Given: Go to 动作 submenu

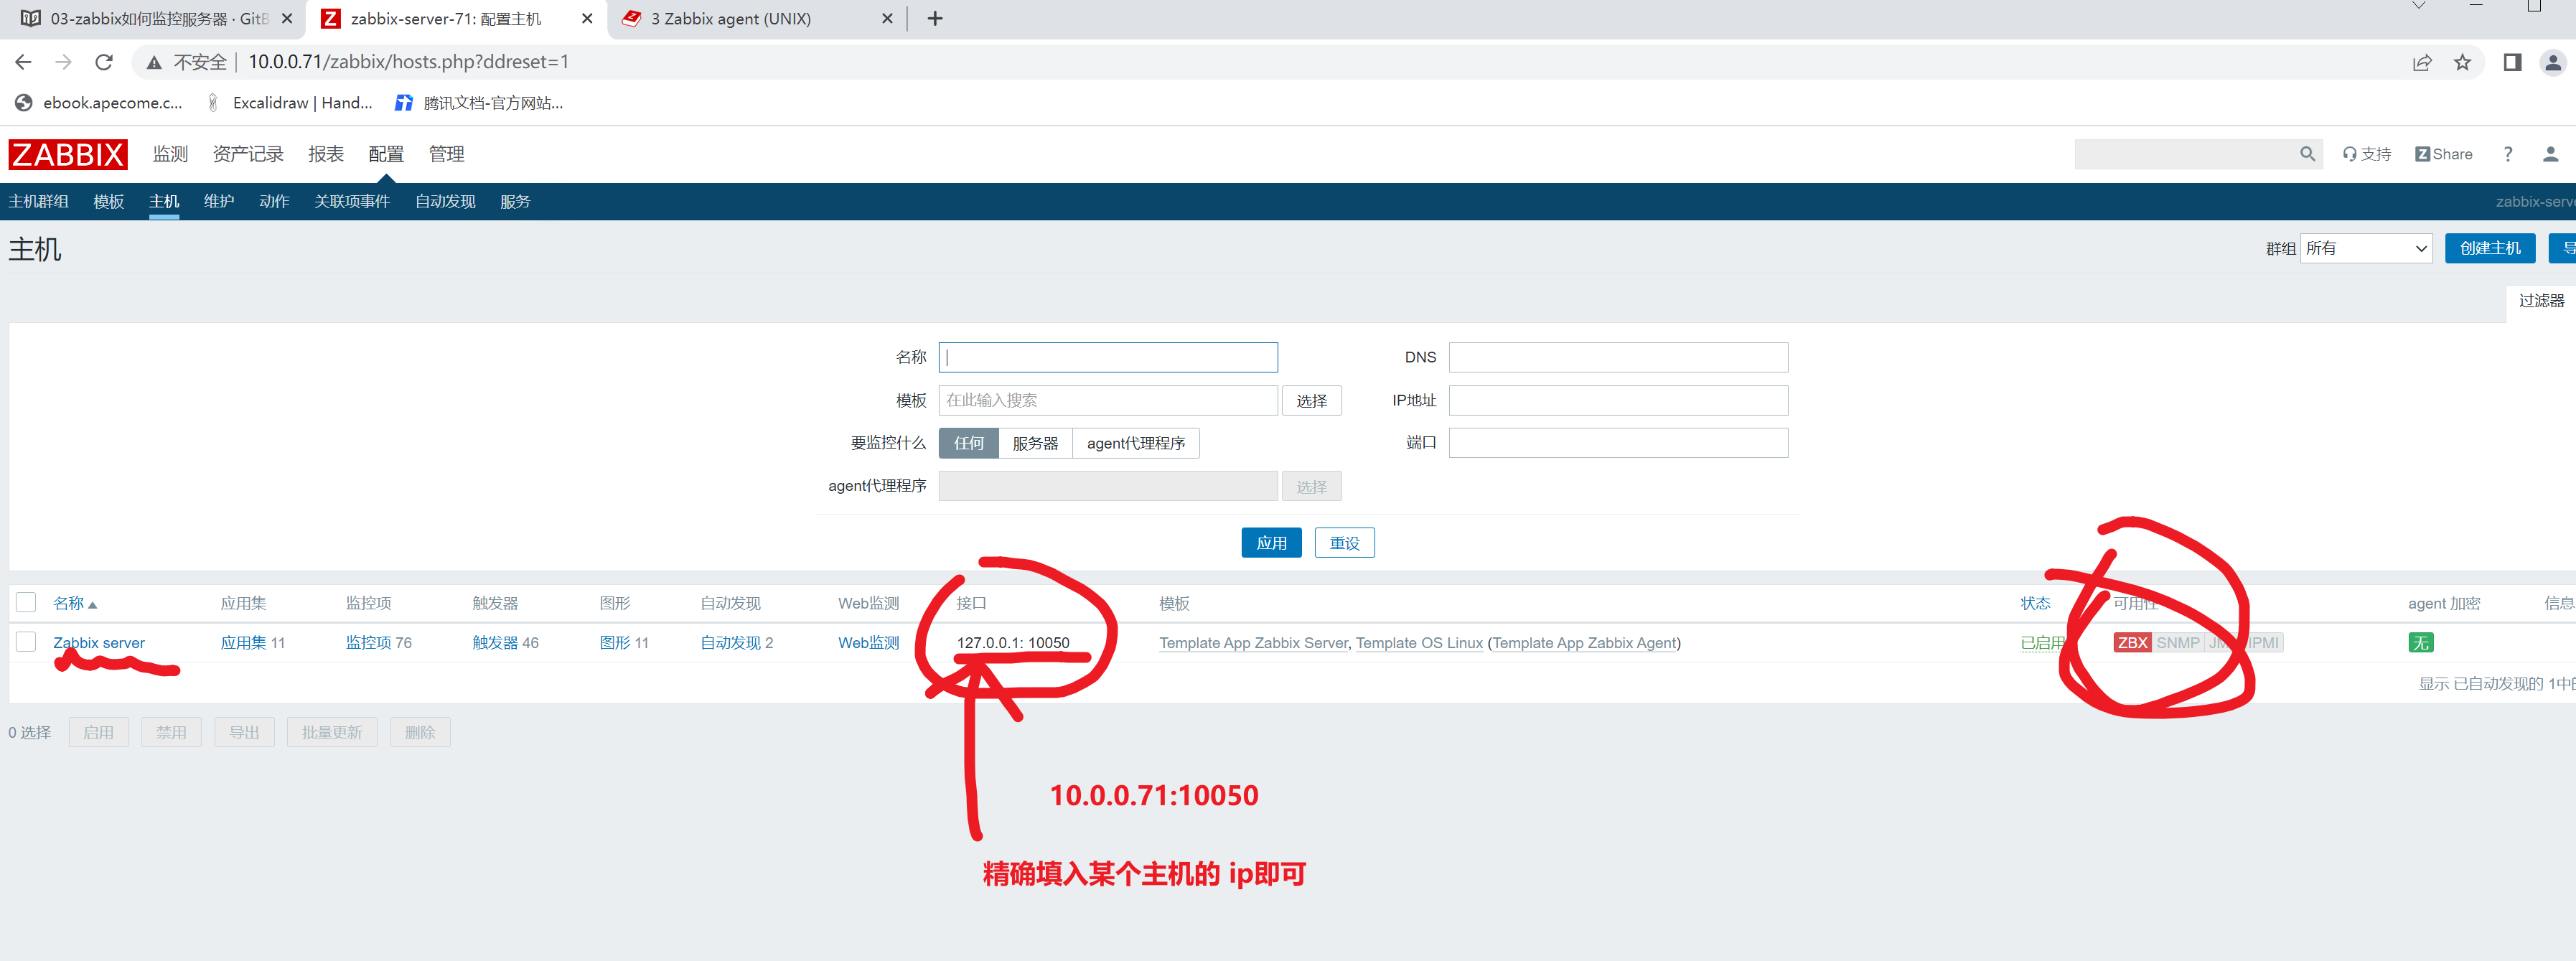Looking at the screenshot, I should [274, 202].
